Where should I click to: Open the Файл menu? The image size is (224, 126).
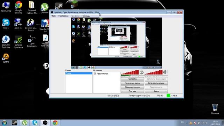point(54,16)
